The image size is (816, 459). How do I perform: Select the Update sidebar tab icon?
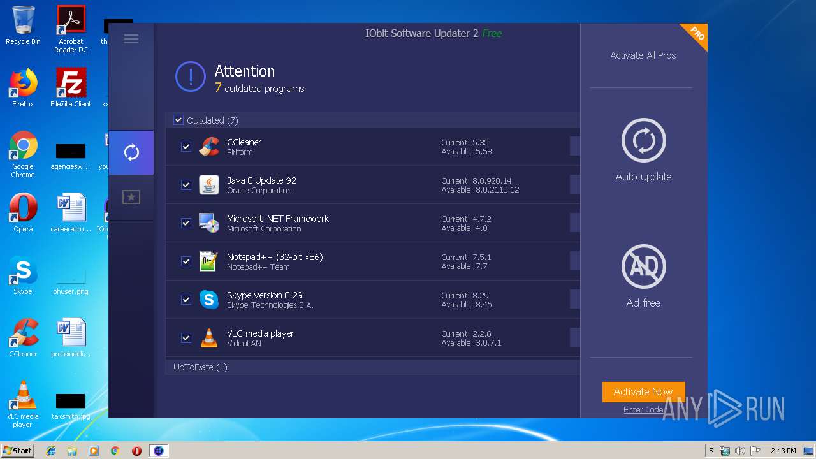[x=131, y=152]
